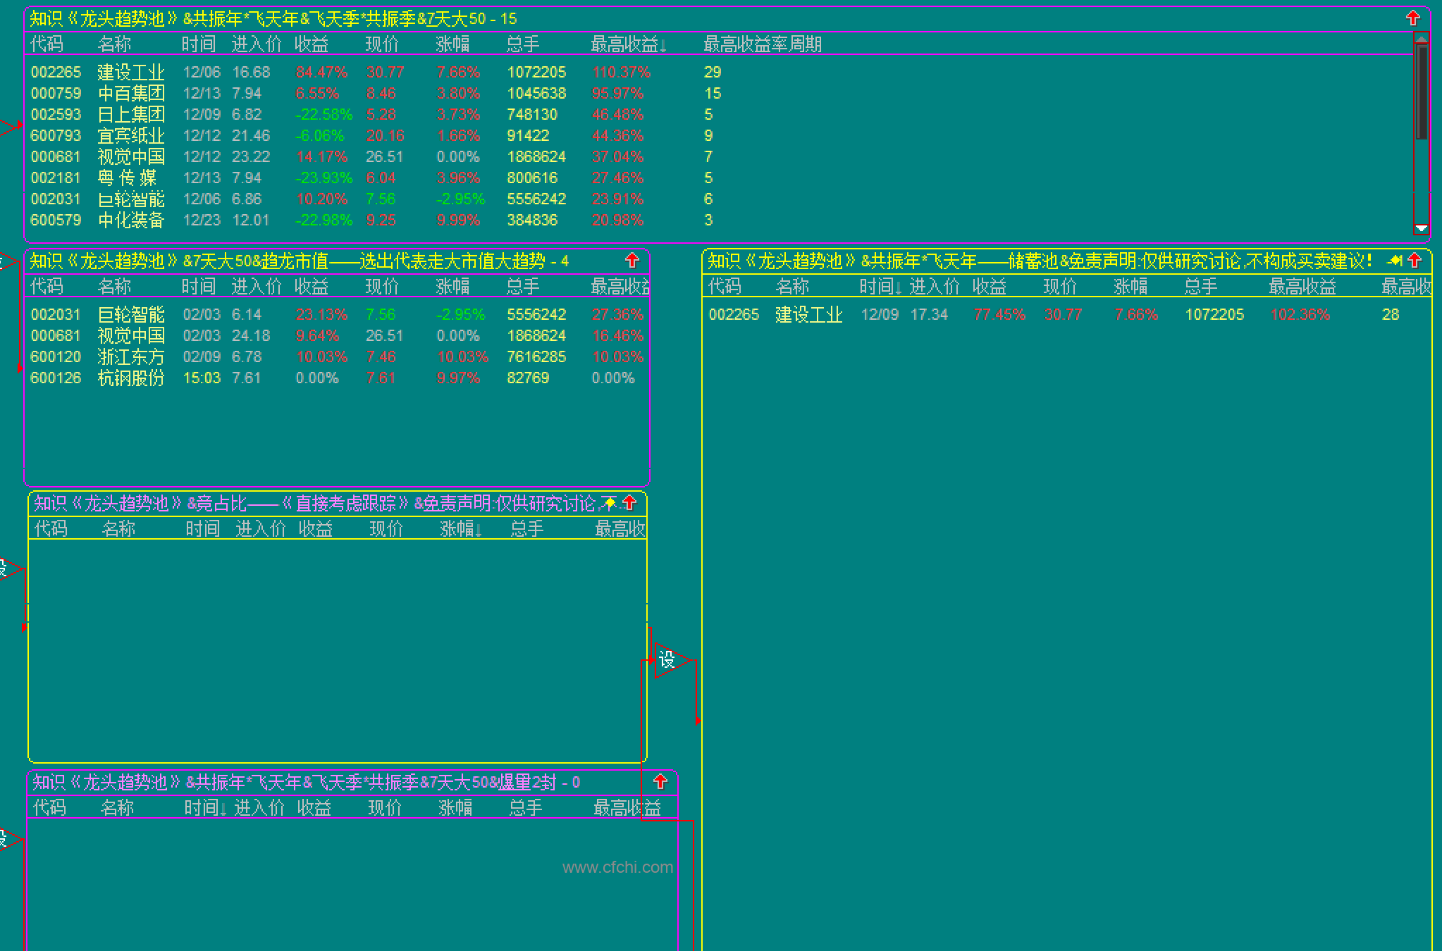This screenshot has width=1442, height=951.
Task: Click red up arrow in 爆量2封 panel
Action: (x=660, y=781)
